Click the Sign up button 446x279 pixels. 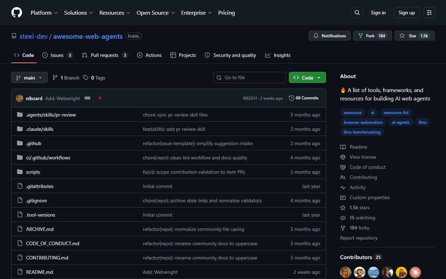407,13
